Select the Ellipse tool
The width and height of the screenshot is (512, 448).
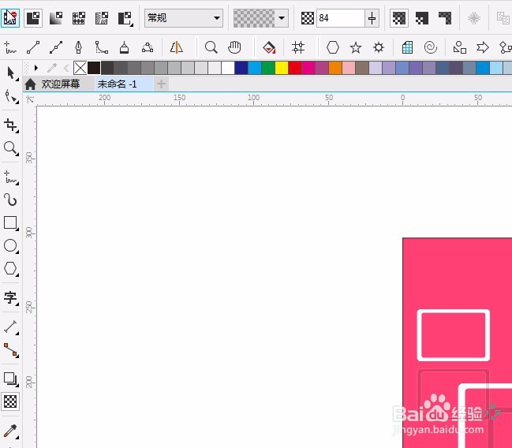coord(11,245)
